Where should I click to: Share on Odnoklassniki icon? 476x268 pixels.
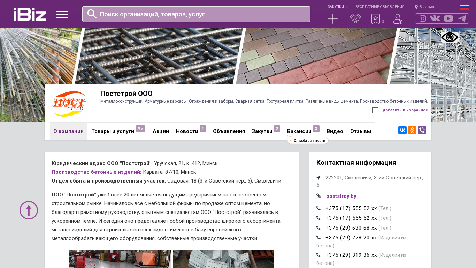click(x=412, y=130)
